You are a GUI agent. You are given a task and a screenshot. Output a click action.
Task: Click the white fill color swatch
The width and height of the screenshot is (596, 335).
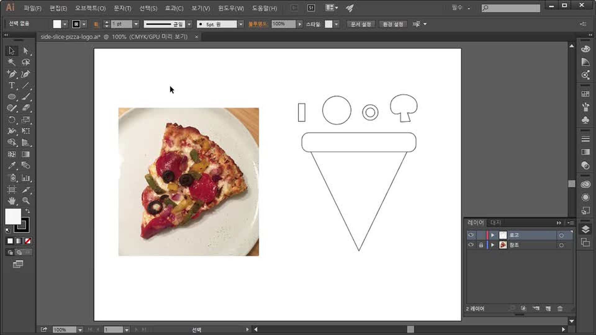point(13,216)
